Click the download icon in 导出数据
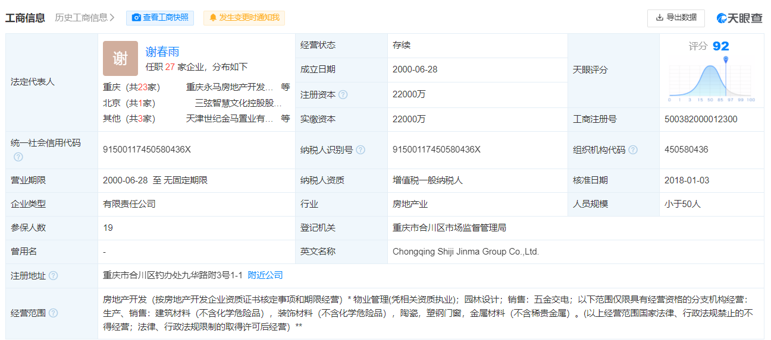Viewport: 771px width, 340px height. (x=659, y=18)
